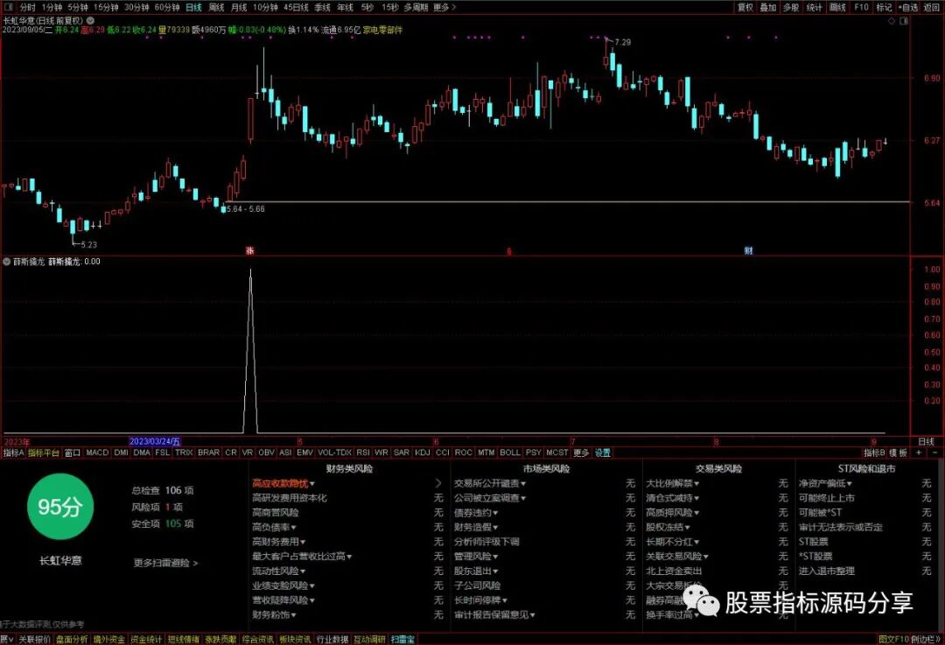Click the 模板 template button
945x645 pixels.
point(898,452)
